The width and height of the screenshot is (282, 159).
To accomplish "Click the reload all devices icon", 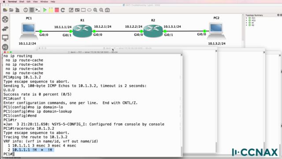I will pos(63,10).
